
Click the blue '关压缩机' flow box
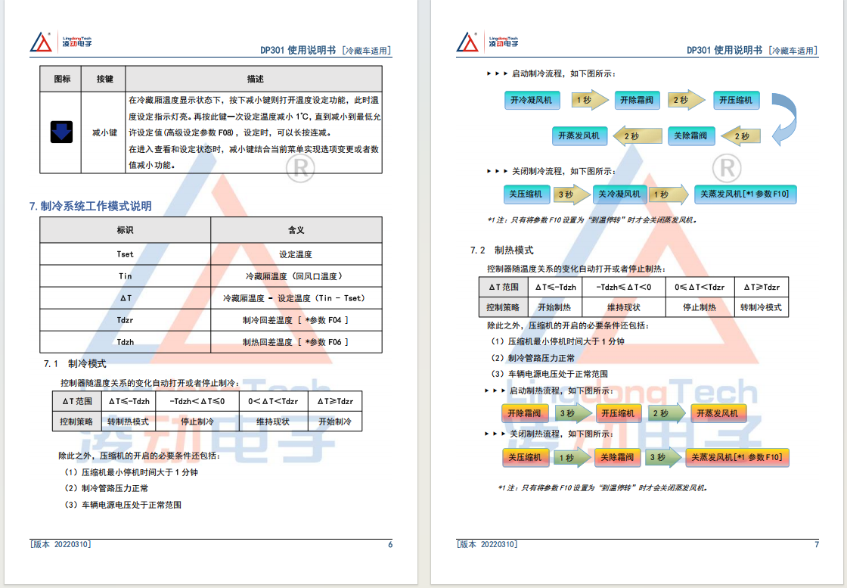(x=526, y=194)
